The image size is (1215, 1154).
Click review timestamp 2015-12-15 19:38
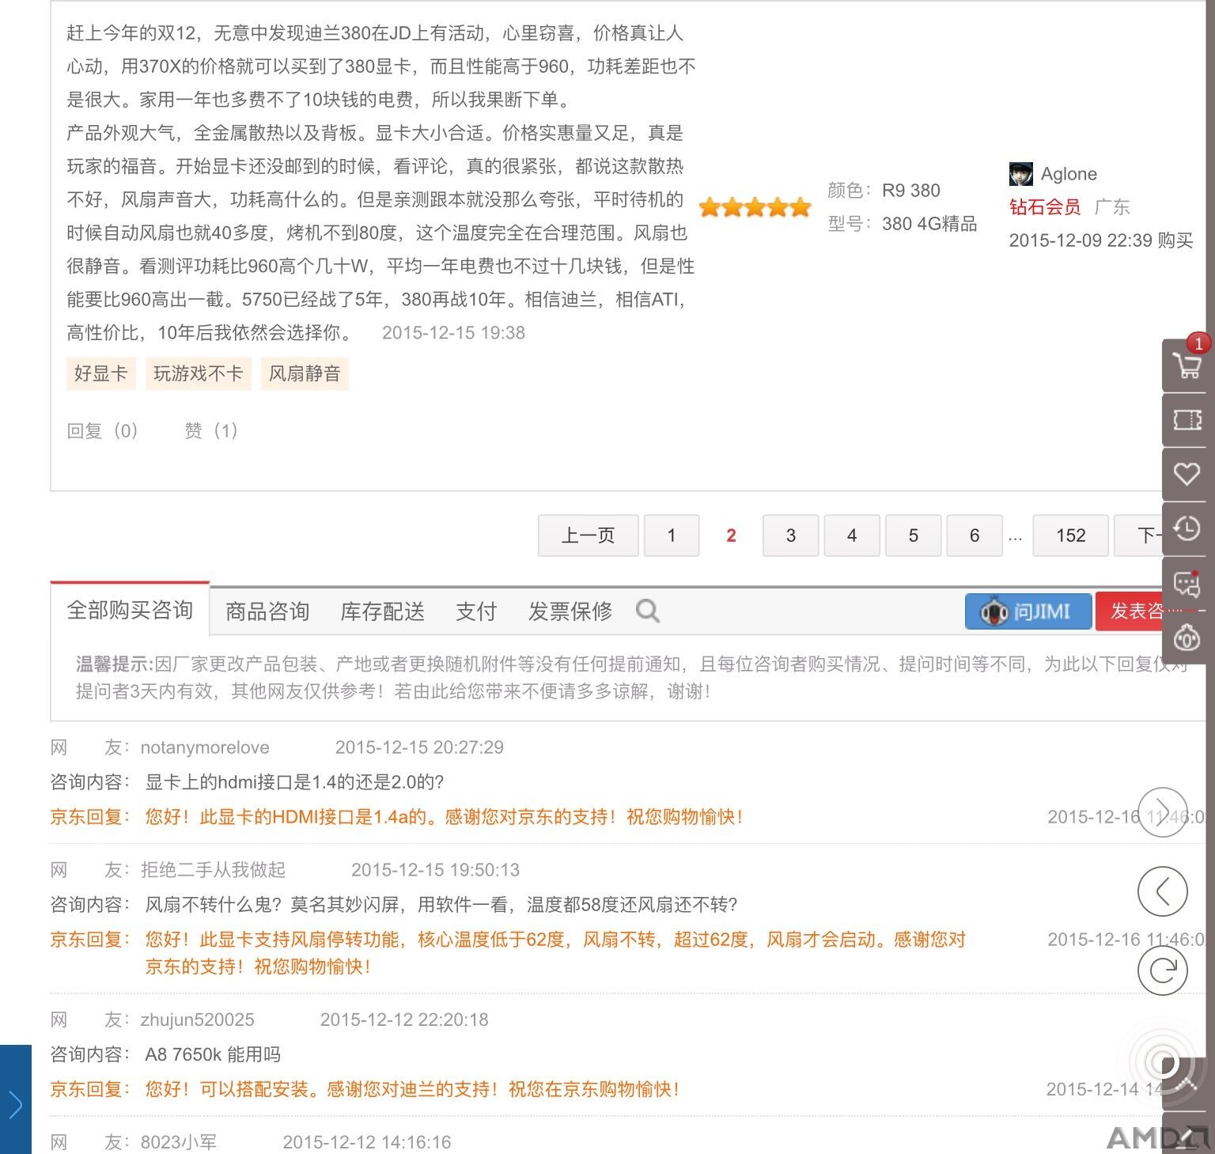click(x=453, y=333)
